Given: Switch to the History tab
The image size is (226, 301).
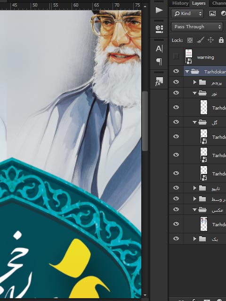Looking at the screenshot, I should point(180,3).
